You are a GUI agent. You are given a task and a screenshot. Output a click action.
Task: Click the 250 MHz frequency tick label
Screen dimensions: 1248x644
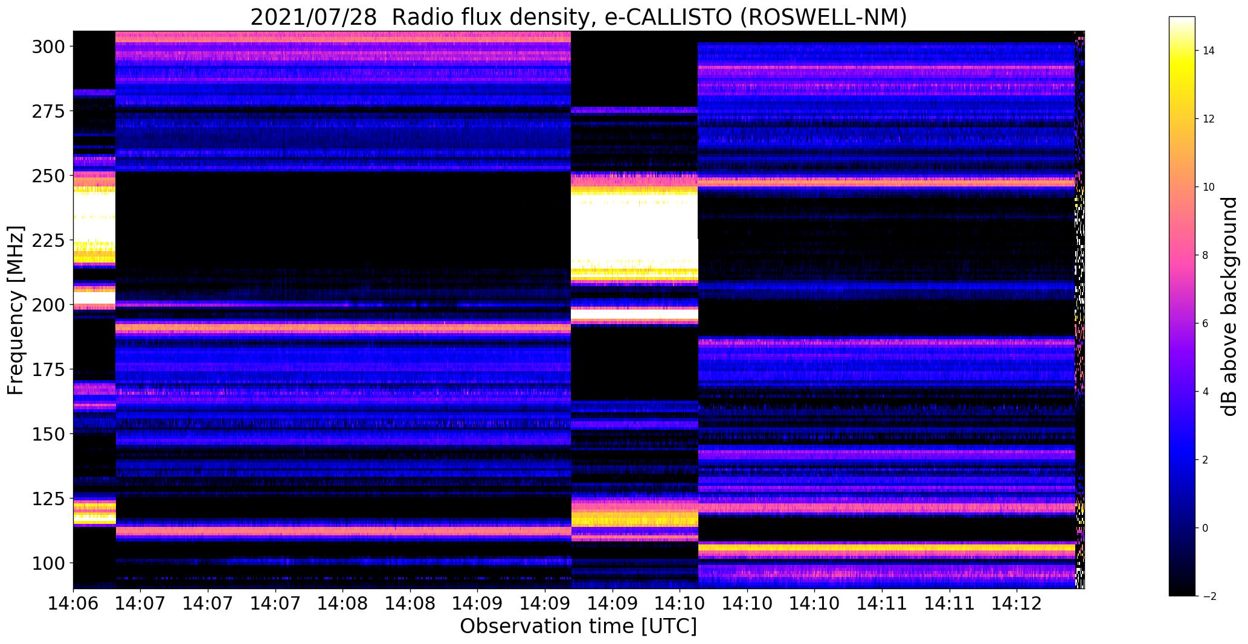49,176
